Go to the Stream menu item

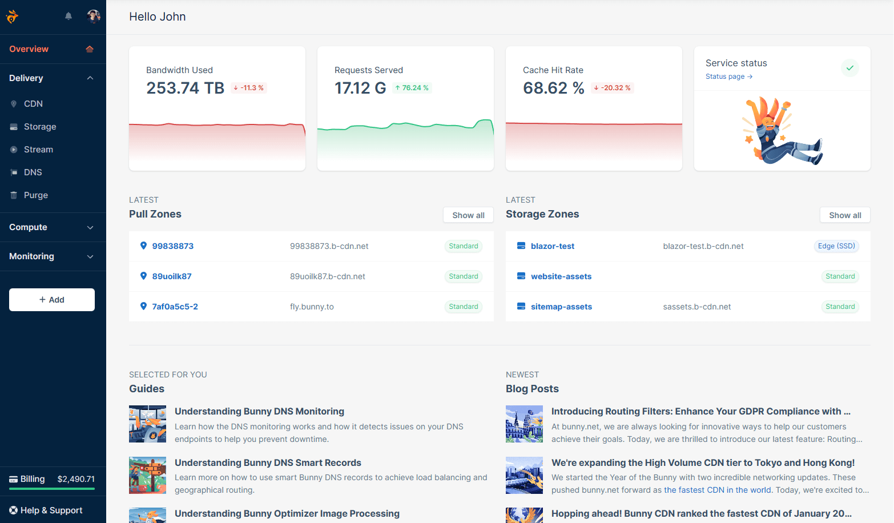[38, 150]
